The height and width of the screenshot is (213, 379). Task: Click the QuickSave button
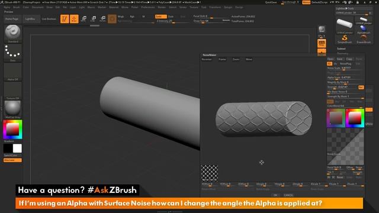click(x=271, y=2)
